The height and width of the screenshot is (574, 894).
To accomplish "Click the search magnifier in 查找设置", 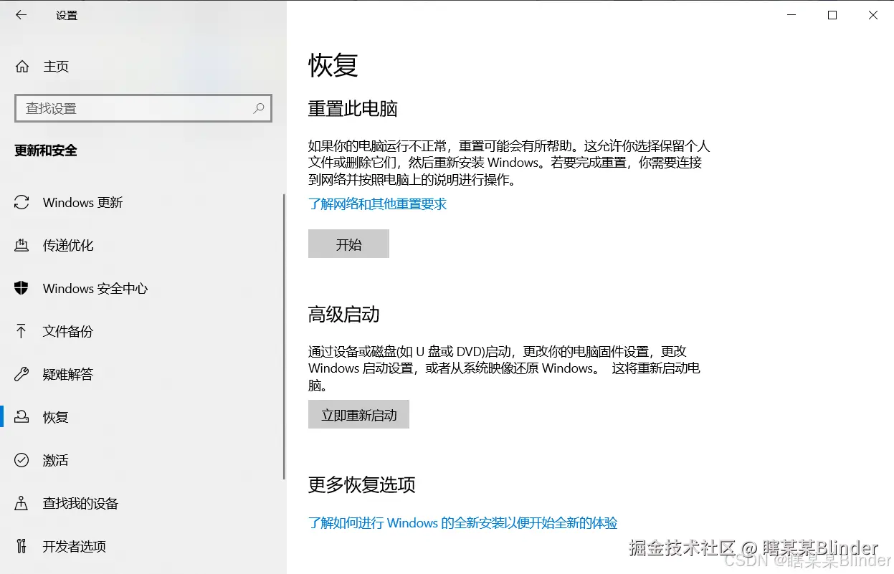I will [x=259, y=108].
